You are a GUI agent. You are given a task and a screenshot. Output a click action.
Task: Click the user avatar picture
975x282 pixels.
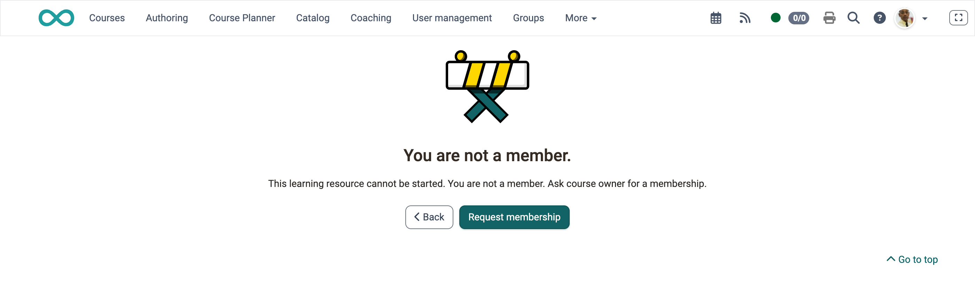point(905,18)
